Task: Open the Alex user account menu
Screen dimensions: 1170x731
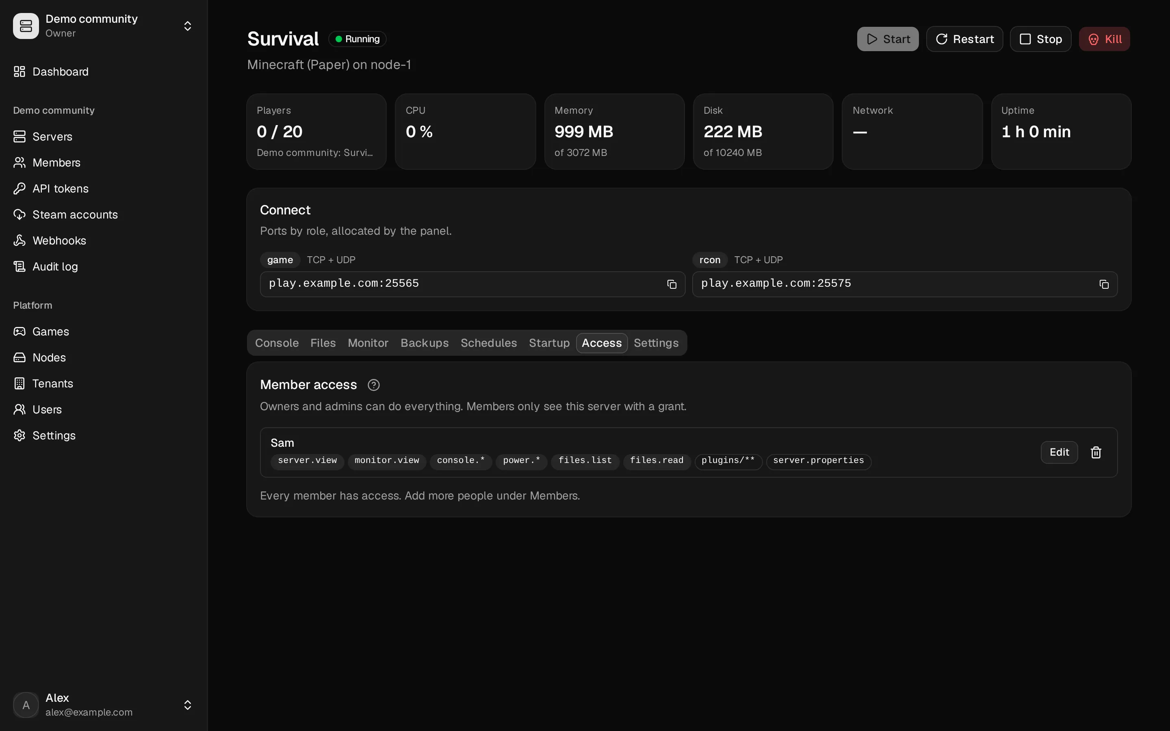Action: tap(104, 705)
